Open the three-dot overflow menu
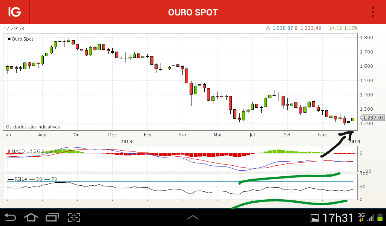 point(373,12)
